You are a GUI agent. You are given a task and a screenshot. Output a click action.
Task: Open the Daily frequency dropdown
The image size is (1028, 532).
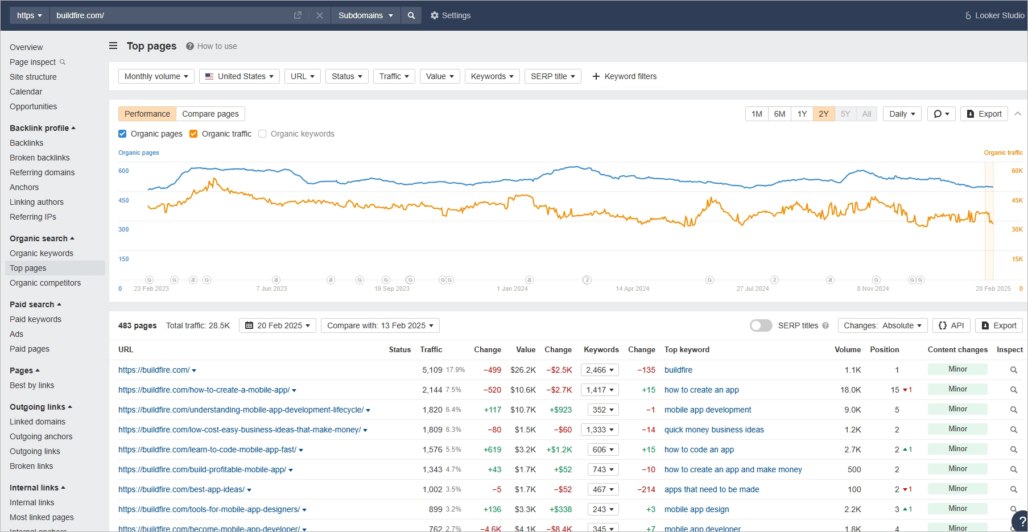[901, 114]
